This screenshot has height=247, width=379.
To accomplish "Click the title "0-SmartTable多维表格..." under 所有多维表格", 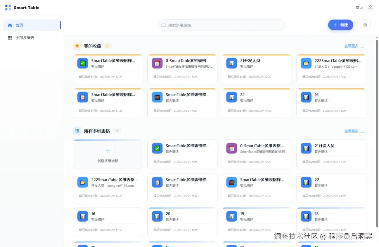I will tap(262, 146).
